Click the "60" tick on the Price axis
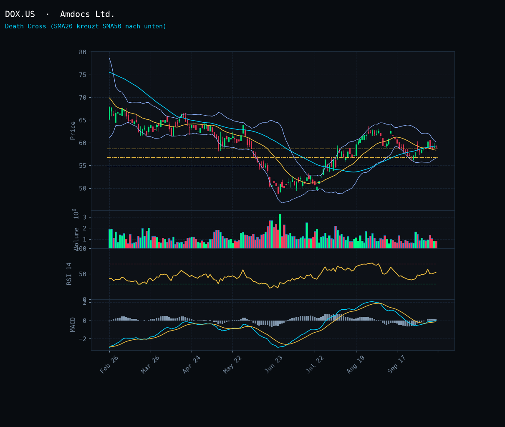The width and height of the screenshot is (505, 427). [83, 143]
